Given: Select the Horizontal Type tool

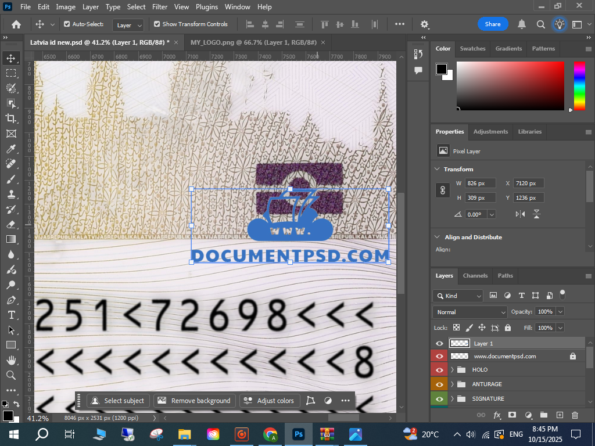Looking at the screenshot, I should click(x=10, y=315).
